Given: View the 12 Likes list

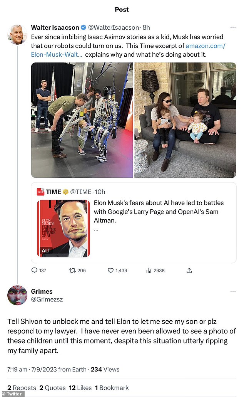Looking at the screenshot, I should (80, 388).
